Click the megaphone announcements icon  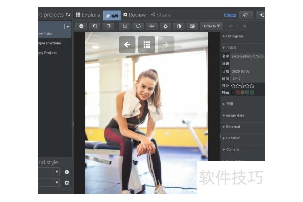click(x=245, y=15)
